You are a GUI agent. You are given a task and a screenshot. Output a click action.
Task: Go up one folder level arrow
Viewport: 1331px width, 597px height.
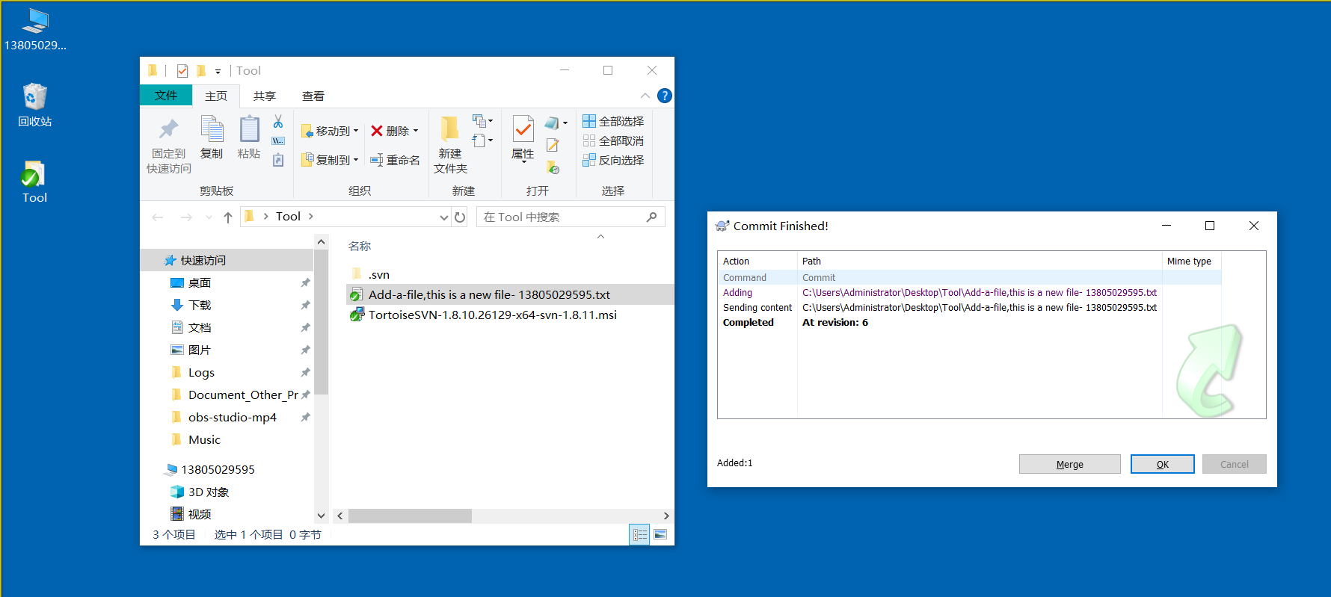coord(228,217)
